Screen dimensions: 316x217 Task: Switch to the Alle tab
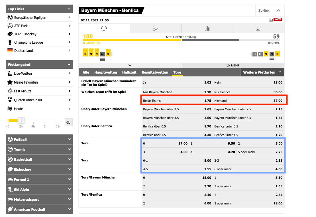pyautogui.click(x=86, y=72)
